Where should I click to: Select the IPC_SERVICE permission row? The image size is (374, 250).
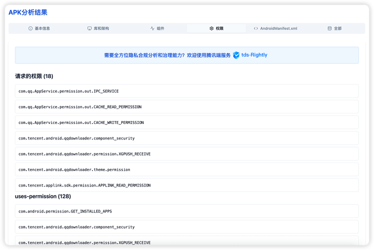(187, 91)
